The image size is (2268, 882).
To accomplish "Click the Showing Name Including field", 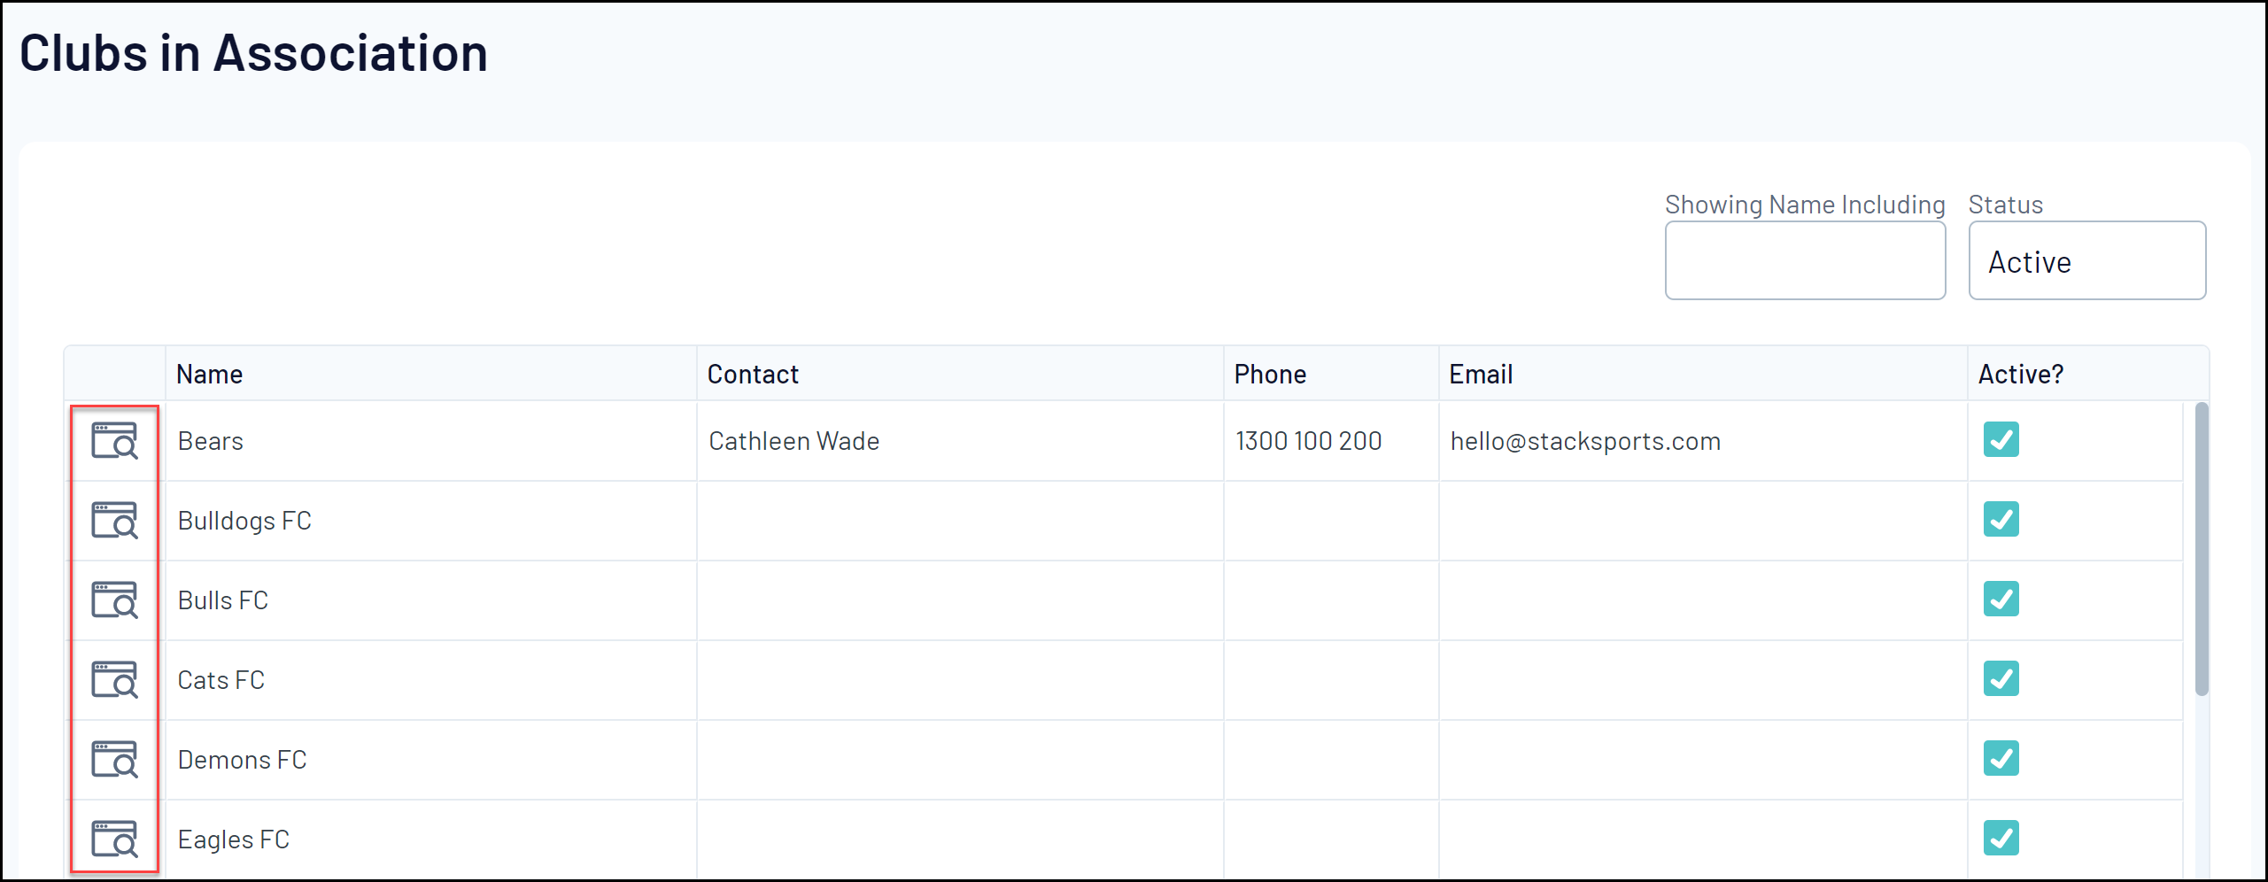I will point(1804,261).
